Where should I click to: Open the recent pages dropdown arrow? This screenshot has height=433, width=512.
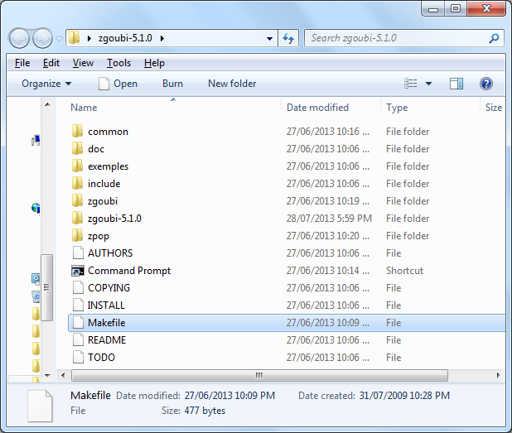tap(59, 39)
